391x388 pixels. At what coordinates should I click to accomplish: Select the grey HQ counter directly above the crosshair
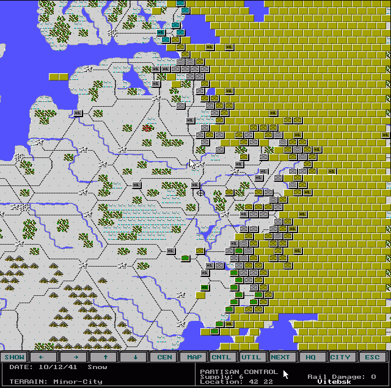point(195,185)
